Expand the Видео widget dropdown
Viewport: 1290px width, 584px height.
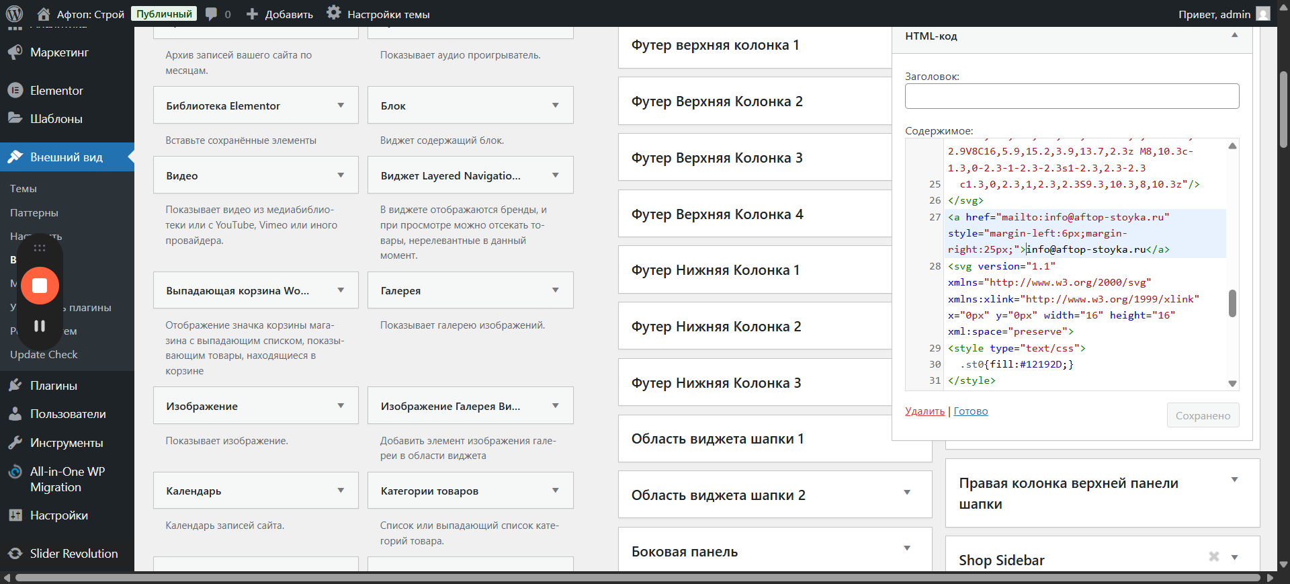341,175
